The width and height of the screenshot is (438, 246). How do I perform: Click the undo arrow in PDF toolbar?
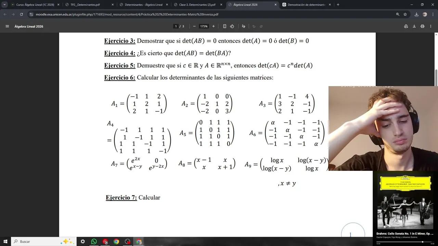click(x=254, y=26)
